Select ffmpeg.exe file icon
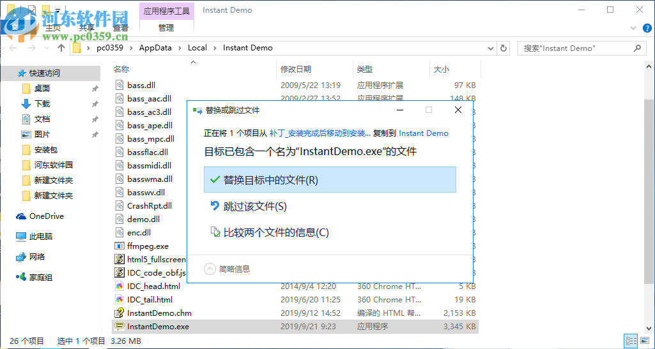Image resolution: width=655 pixels, height=349 pixels. [x=120, y=246]
